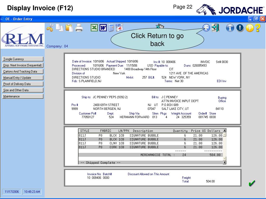Screen dimensions: 266x199
Task: Click the Toggle Currency button
Action: point(23,59)
